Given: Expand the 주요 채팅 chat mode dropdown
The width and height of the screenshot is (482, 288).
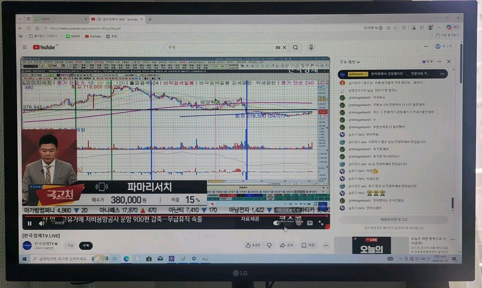Looking at the screenshot, I should 349,62.
